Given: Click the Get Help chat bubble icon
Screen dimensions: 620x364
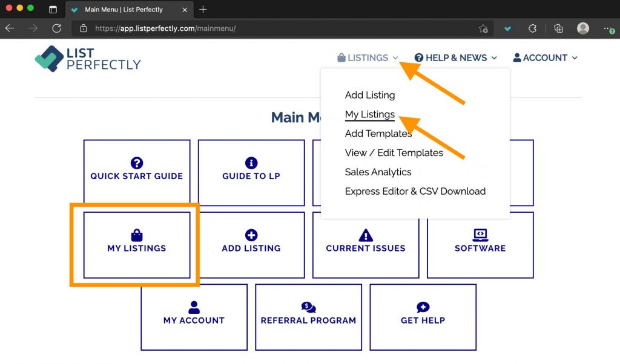Looking at the screenshot, I should [x=423, y=307].
